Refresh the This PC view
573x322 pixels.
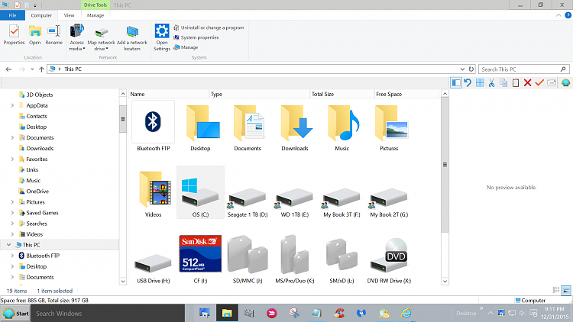click(x=471, y=69)
